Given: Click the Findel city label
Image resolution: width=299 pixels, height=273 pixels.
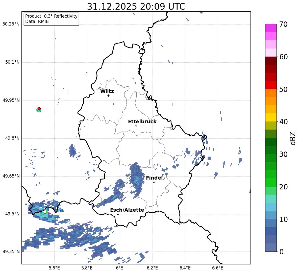Looking at the screenshot, I should [x=154, y=178].
